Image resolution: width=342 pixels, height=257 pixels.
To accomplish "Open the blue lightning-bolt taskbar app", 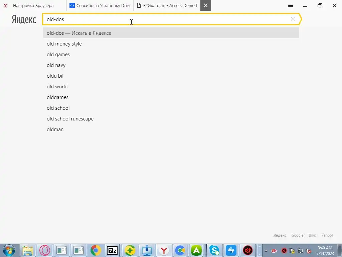I will [231, 250].
